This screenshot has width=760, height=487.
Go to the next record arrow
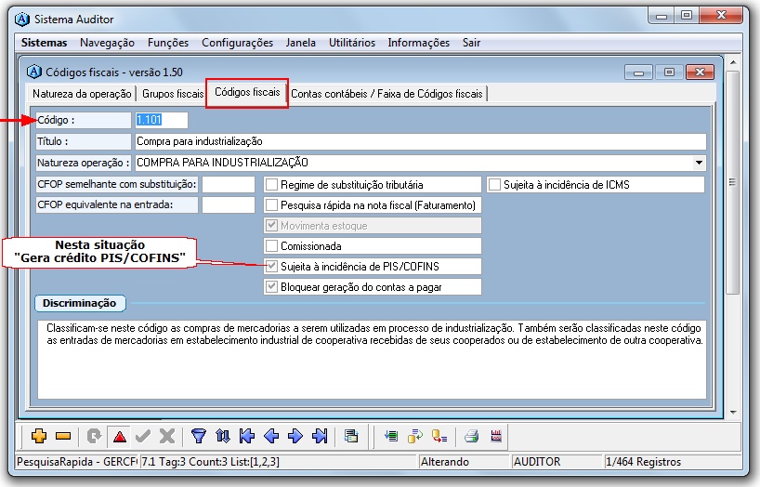pyautogui.click(x=295, y=436)
